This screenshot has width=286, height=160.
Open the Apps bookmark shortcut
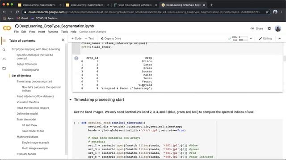(8, 18)
